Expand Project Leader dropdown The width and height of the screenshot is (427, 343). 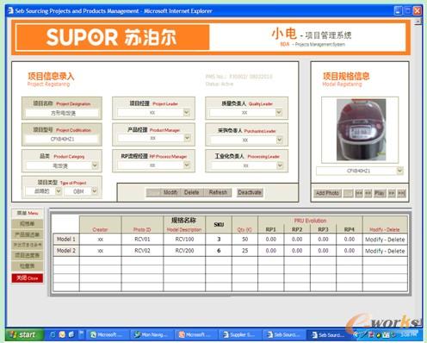point(187,112)
